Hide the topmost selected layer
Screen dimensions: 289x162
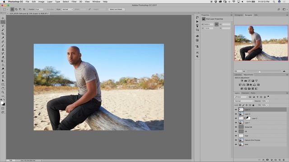(236, 109)
